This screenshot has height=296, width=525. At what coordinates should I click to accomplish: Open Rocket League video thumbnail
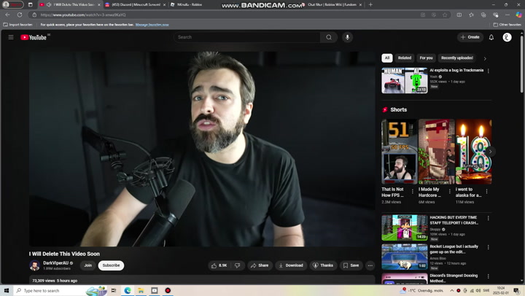pyautogui.click(x=405, y=257)
